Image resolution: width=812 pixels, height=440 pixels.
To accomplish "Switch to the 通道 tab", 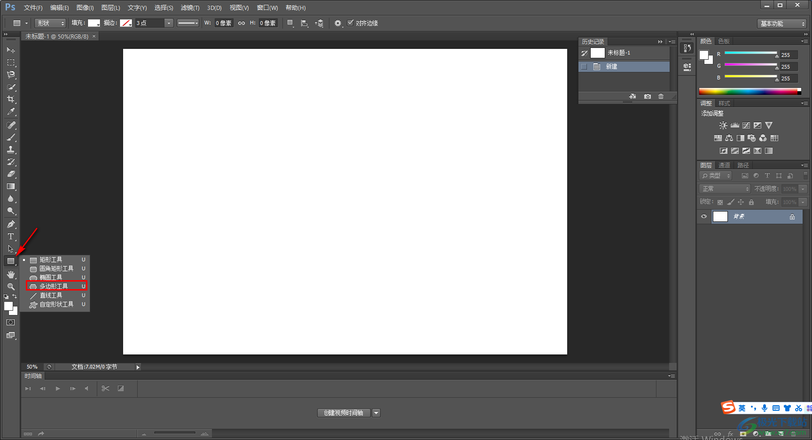I will tap(724, 165).
